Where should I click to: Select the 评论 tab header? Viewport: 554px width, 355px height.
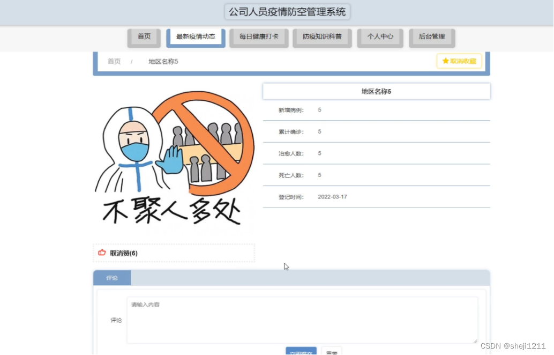tap(112, 278)
